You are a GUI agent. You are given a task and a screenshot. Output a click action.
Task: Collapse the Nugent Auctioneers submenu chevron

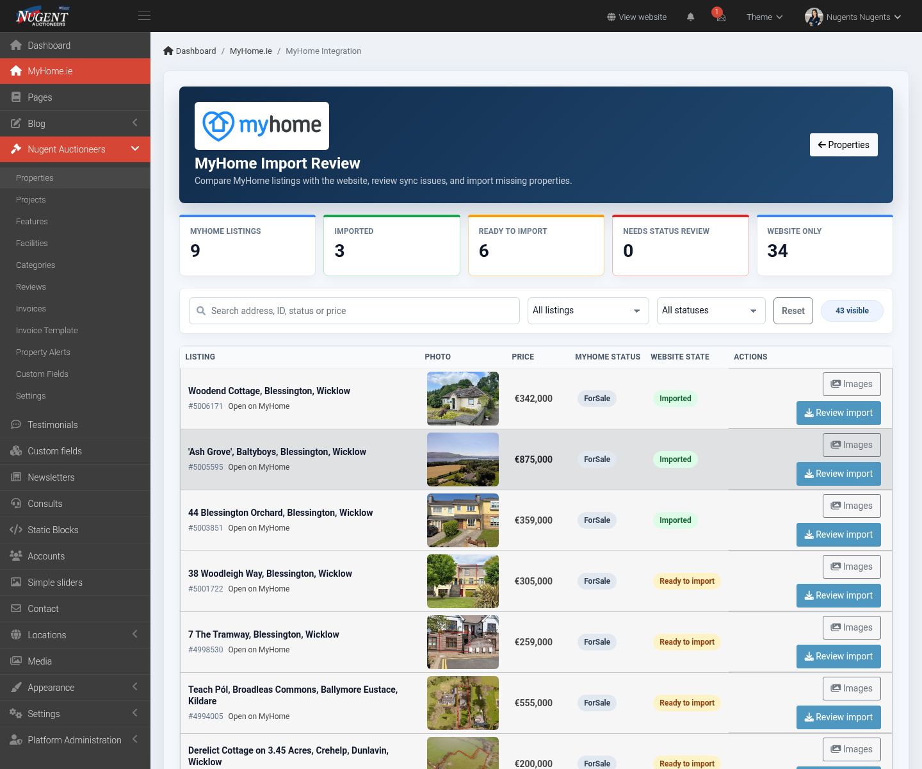point(135,149)
